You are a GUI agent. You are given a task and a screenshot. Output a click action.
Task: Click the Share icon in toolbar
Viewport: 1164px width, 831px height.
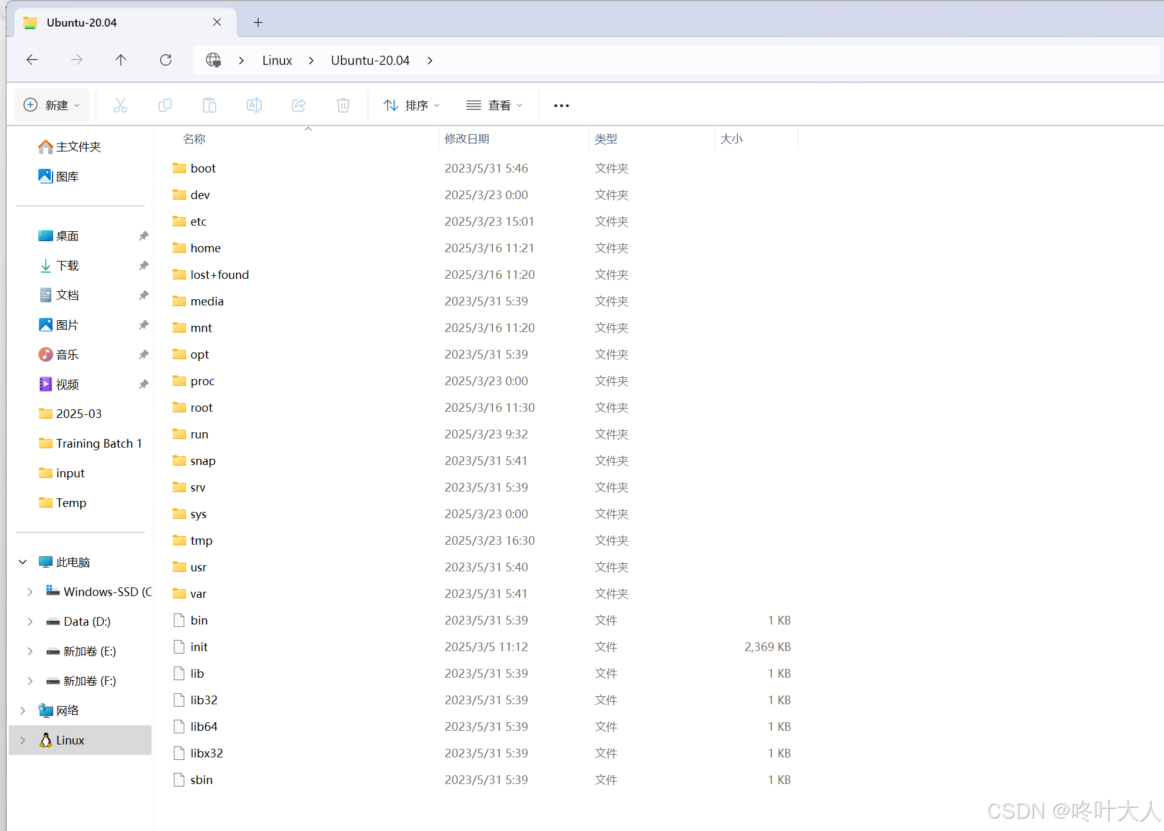(299, 105)
